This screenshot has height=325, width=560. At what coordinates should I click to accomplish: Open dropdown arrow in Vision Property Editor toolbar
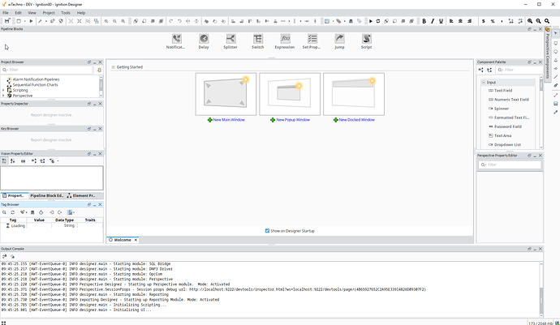coord(58,161)
